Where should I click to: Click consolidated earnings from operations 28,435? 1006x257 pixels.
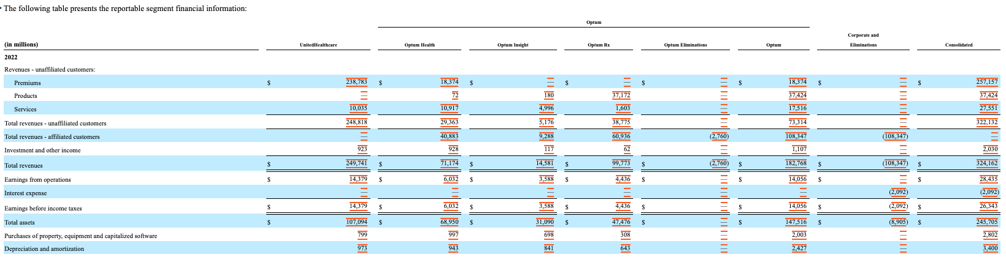(x=988, y=179)
